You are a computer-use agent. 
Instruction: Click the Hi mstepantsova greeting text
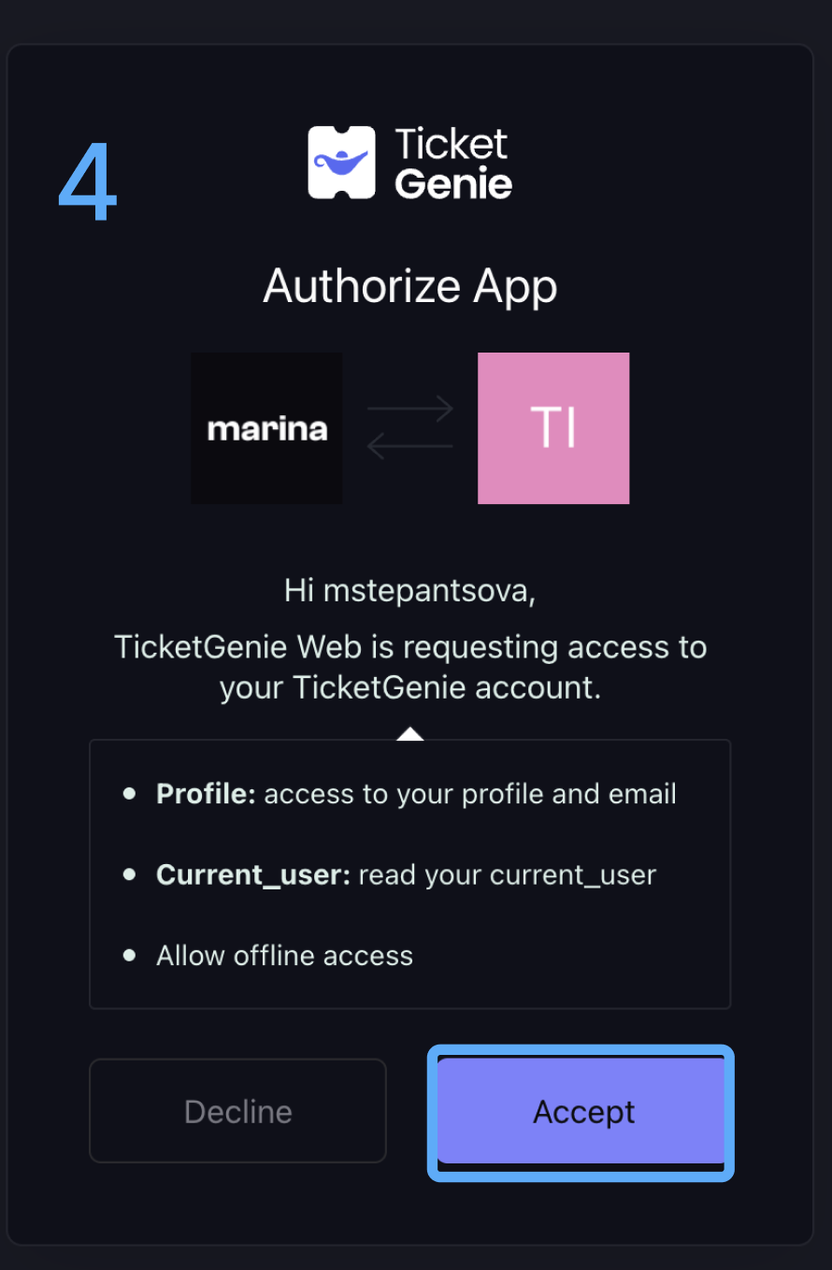[x=410, y=591]
